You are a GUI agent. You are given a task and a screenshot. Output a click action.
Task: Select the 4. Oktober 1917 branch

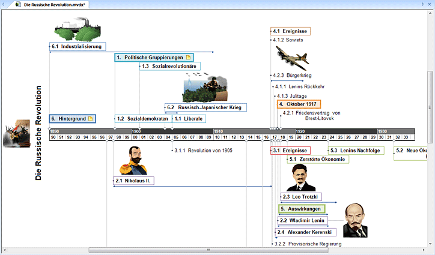[x=299, y=104]
